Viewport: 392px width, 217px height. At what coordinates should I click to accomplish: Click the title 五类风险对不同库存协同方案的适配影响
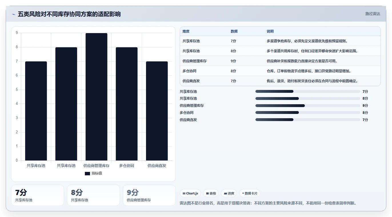(x=69, y=14)
